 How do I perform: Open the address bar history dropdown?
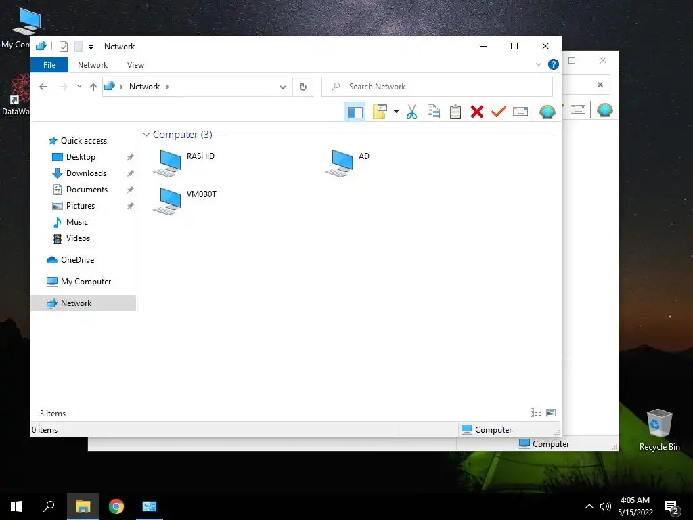coord(282,87)
